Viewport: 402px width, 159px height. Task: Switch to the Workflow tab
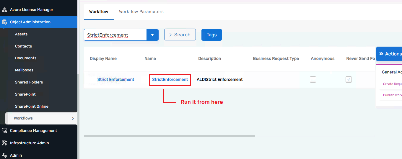[99, 12]
